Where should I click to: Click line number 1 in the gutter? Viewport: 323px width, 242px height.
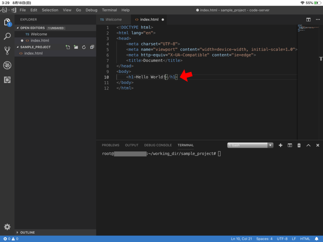tap(107, 28)
